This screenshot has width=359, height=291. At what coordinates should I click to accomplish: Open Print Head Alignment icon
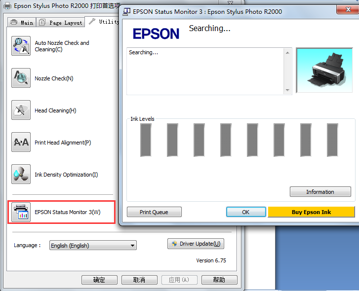[x=21, y=142]
